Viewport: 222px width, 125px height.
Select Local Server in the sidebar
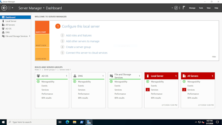pyautogui.click(x=15, y=21)
